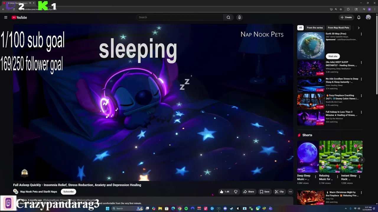
Task: Start voice search with the microphone
Action: point(239,17)
